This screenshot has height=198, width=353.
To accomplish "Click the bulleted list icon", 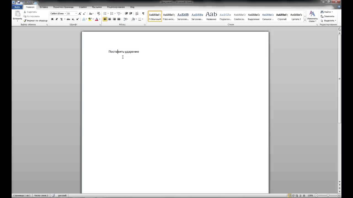I will (105, 13).
